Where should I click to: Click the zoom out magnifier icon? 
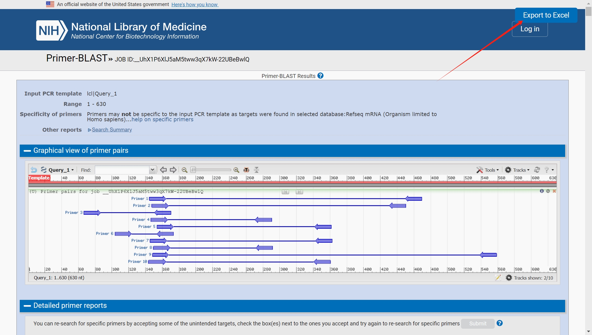[184, 170]
